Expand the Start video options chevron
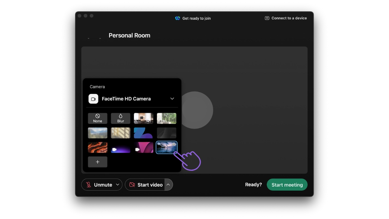Screen dimensions: 389x219 tap(168, 184)
